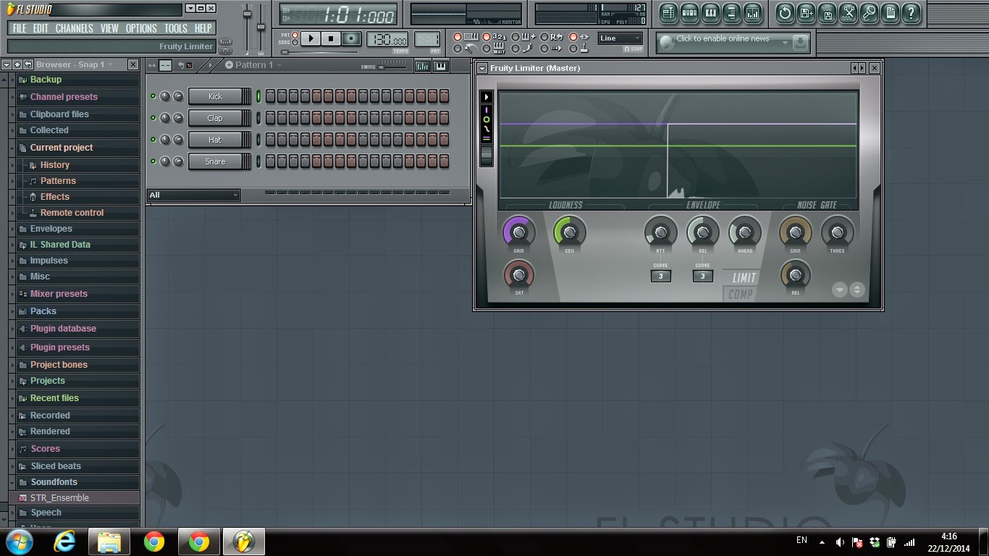The height and width of the screenshot is (556, 989).
Task: Click the add pattern plus icon
Action: [x=229, y=65]
